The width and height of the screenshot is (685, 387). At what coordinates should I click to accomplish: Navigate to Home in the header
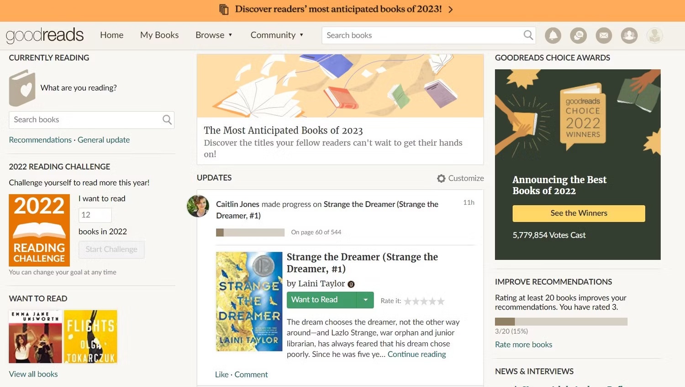(x=111, y=35)
